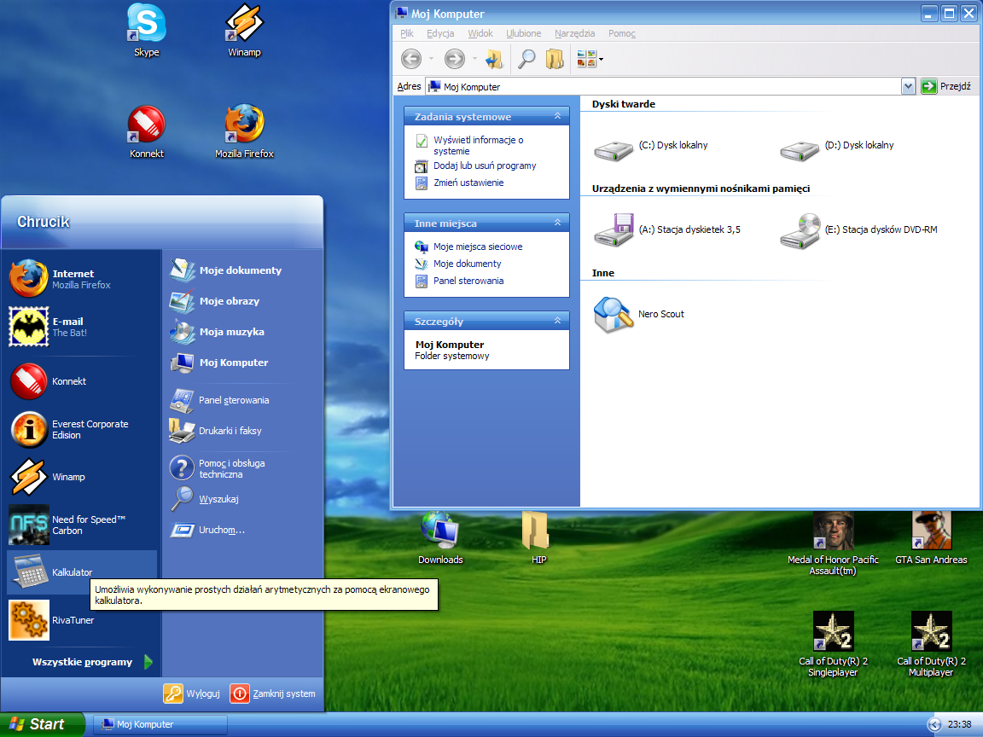
Task: Click the Zamknij system button
Action: 275,693
